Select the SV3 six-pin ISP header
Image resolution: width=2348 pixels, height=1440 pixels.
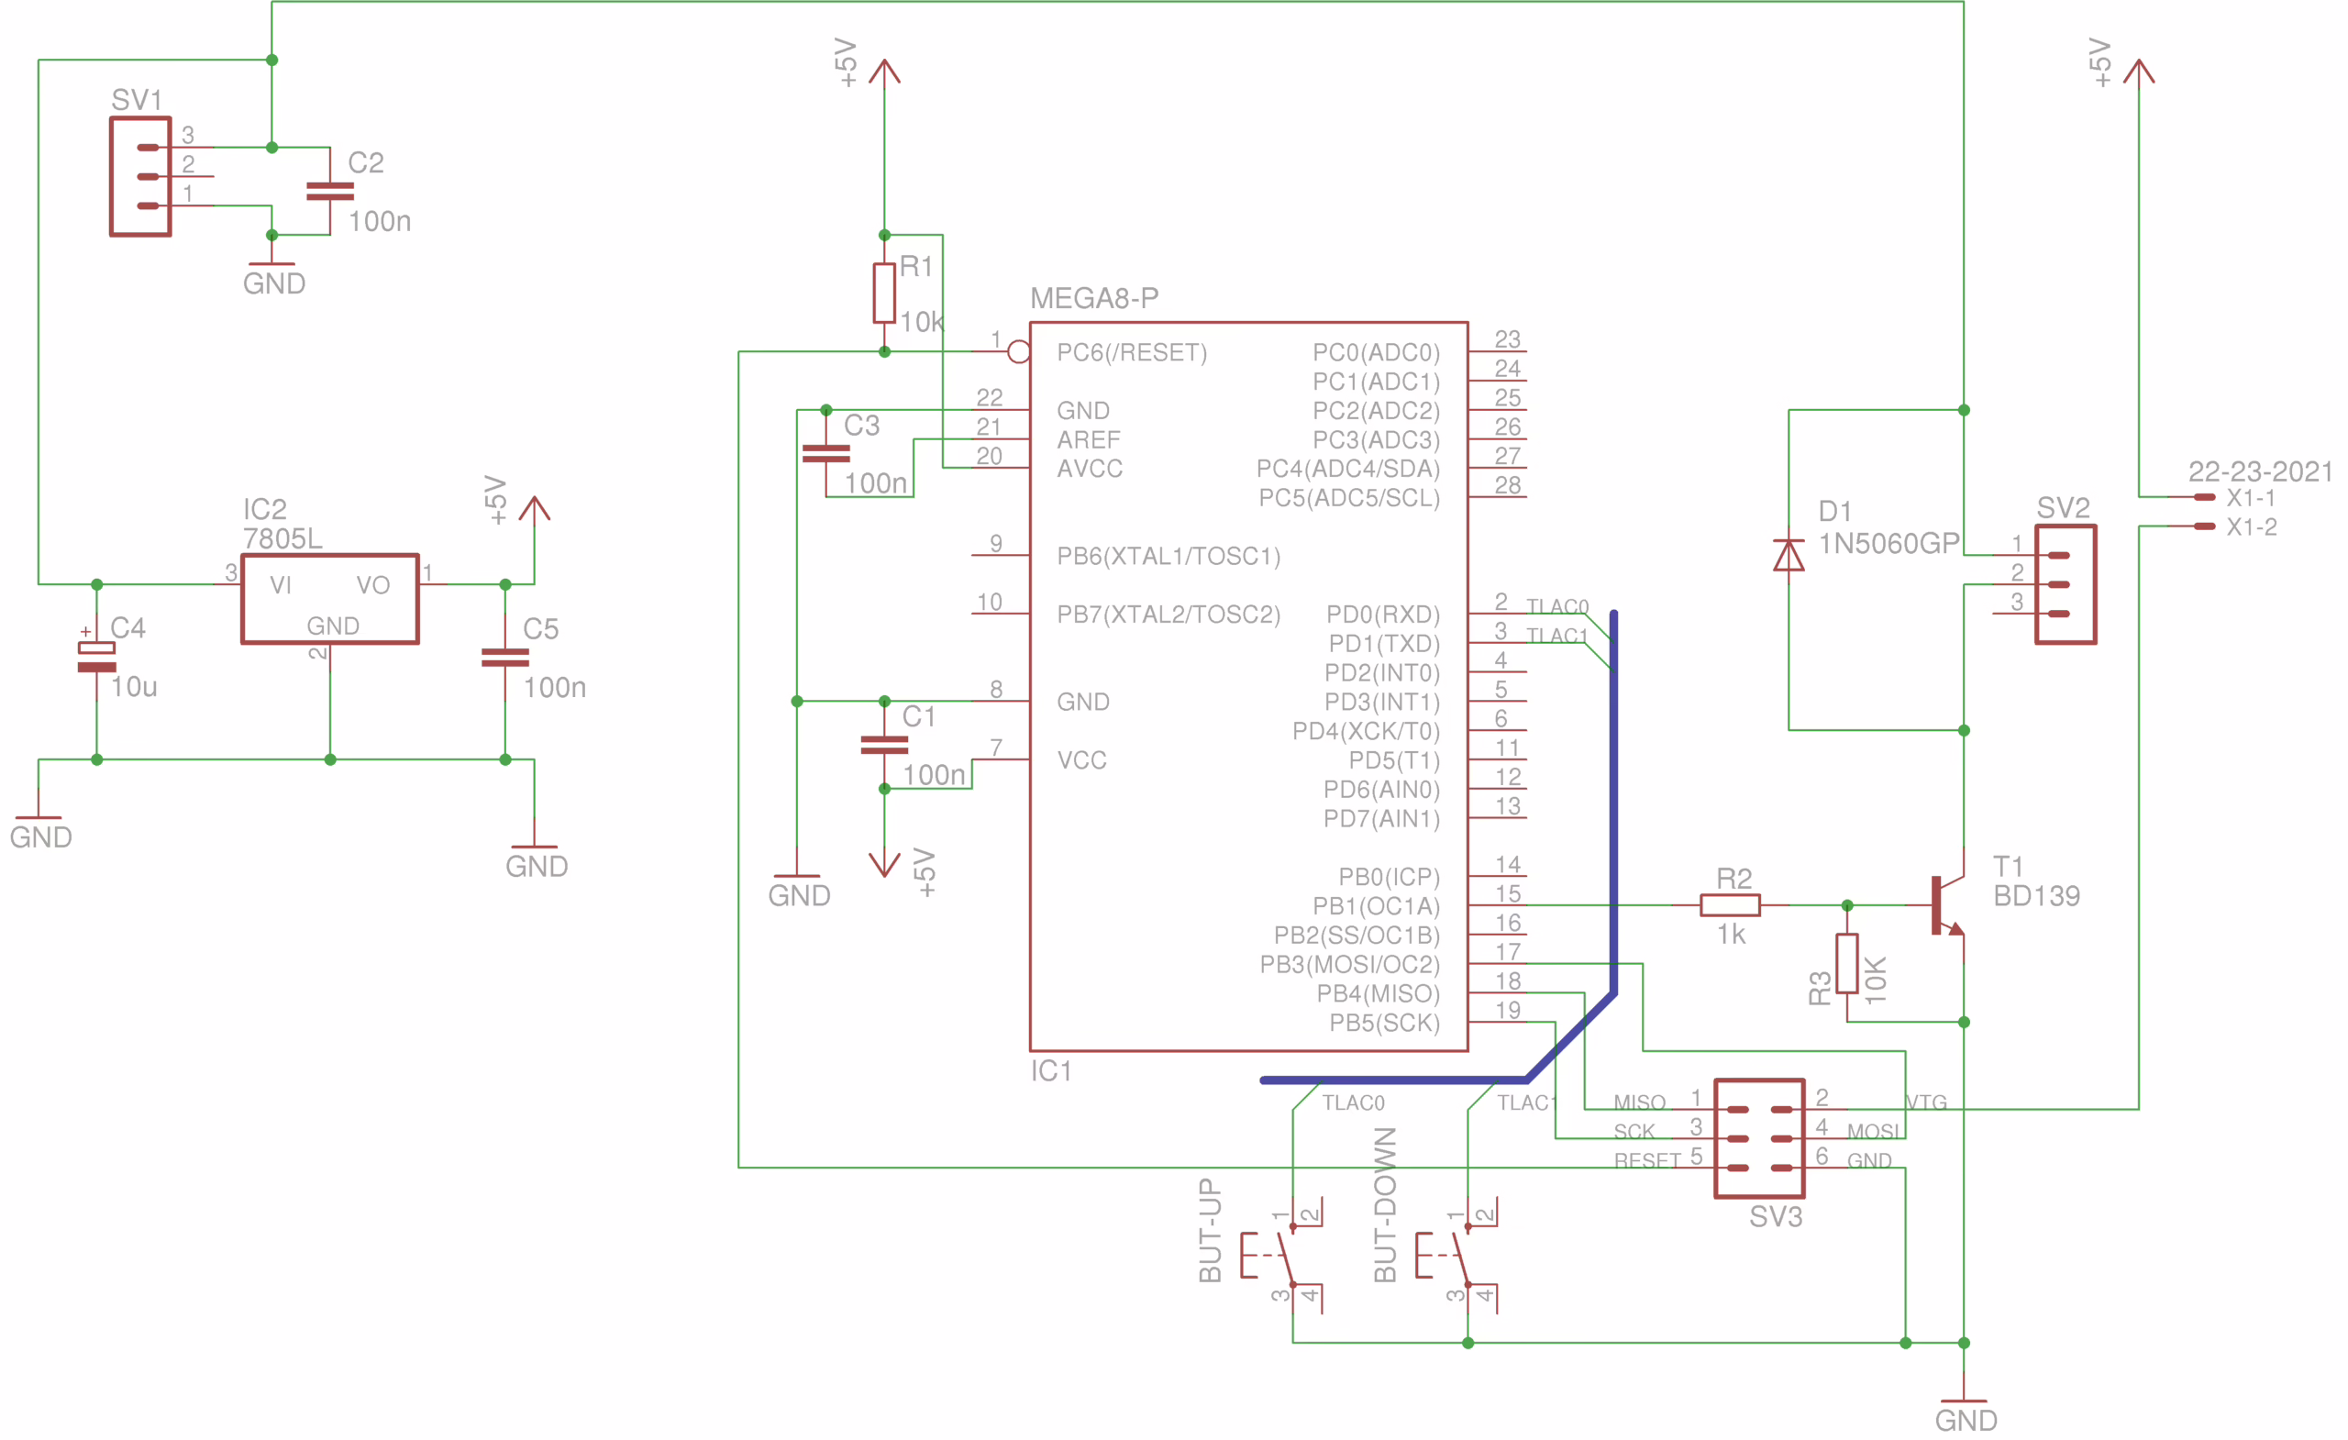(1759, 1138)
